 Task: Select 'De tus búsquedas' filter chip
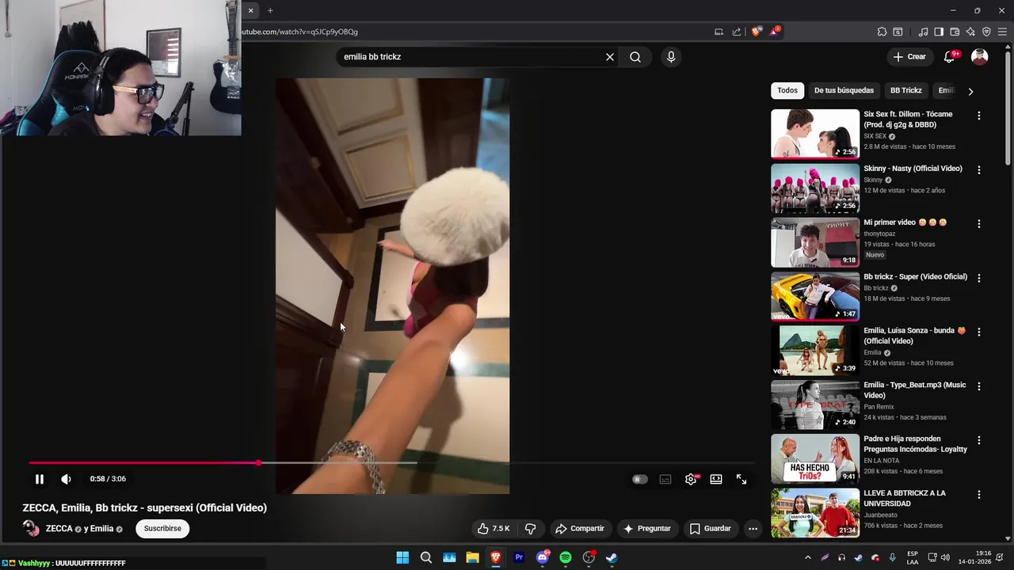[x=844, y=90]
